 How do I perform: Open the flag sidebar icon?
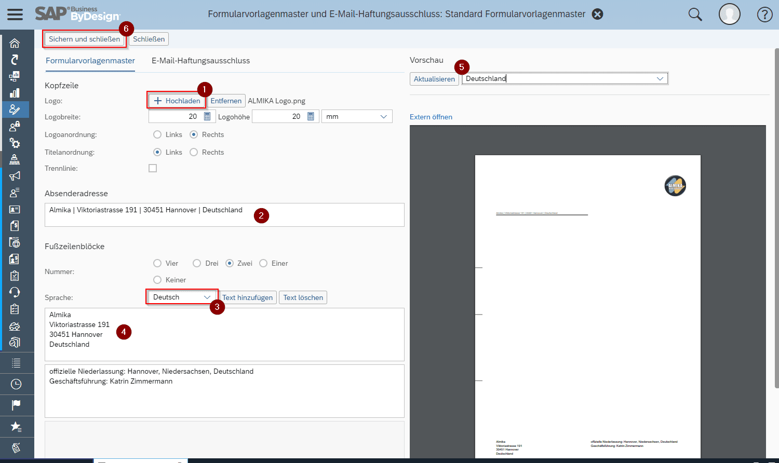pyautogui.click(x=16, y=405)
